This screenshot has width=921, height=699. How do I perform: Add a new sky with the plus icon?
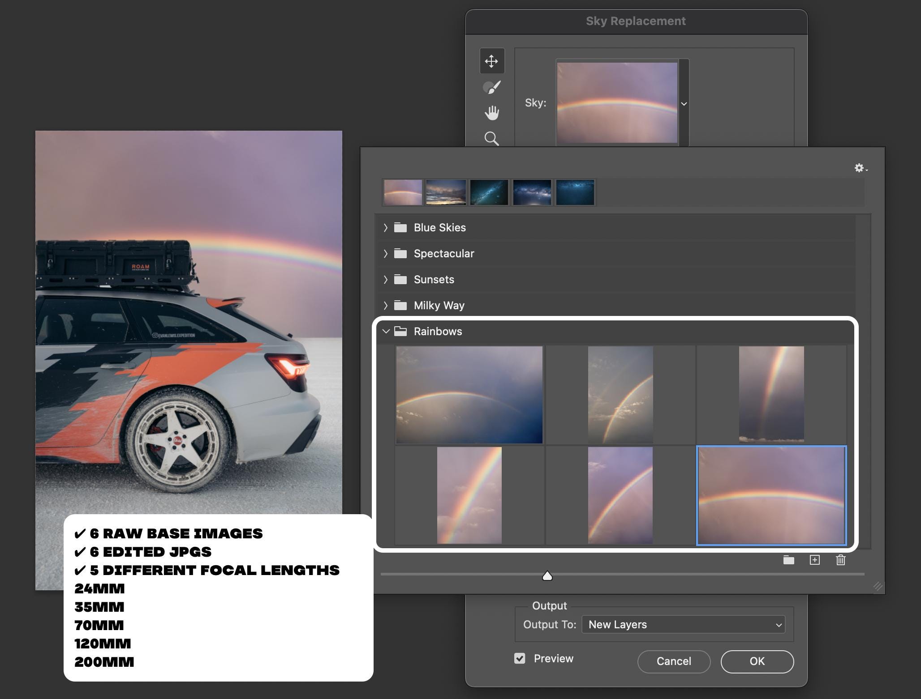(815, 560)
